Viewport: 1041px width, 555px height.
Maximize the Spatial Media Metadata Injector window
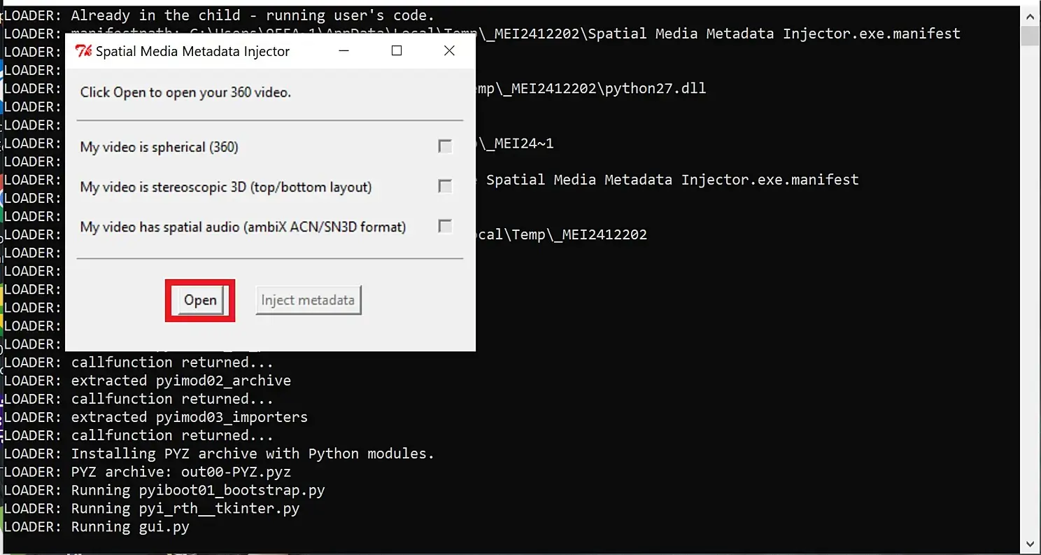[397, 50]
